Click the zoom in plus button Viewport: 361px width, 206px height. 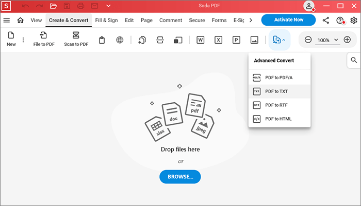(x=347, y=40)
